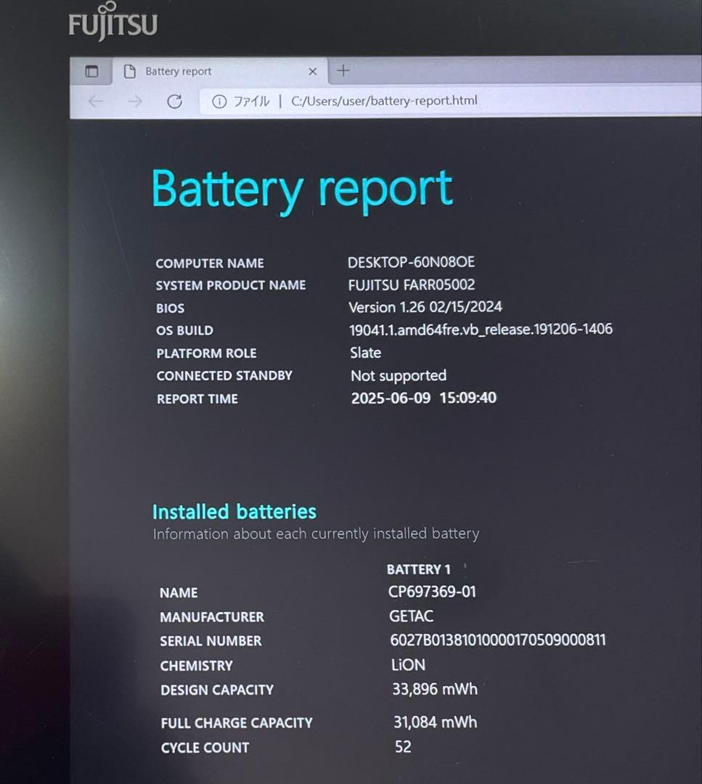Click platform role value Slate
This screenshot has width=702, height=784.
365,353
